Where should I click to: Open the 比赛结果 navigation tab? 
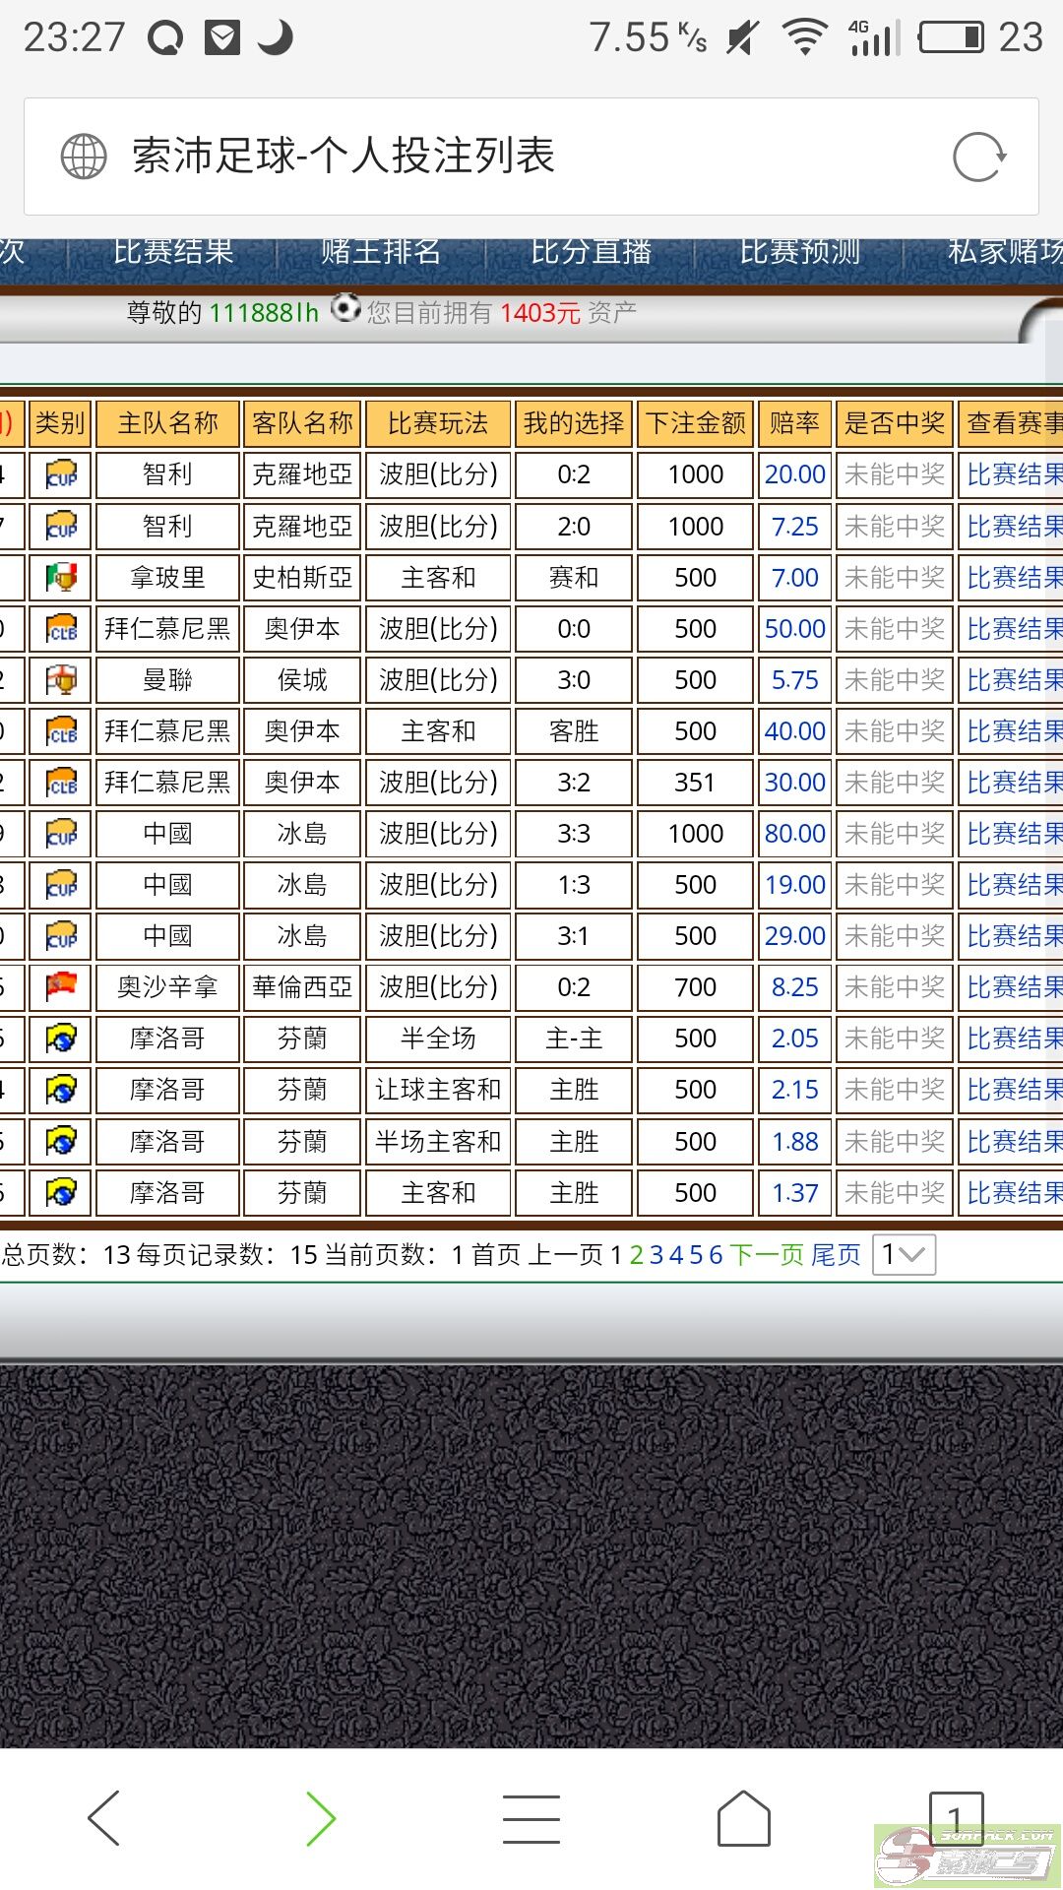click(173, 252)
